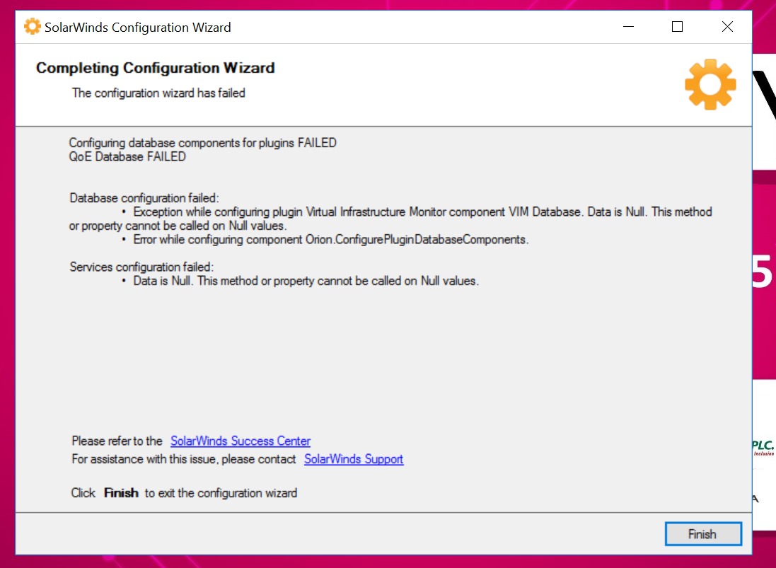Image resolution: width=776 pixels, height=568 pixels.
Task: Click the Finish button
Action: (x=702, y=534)
